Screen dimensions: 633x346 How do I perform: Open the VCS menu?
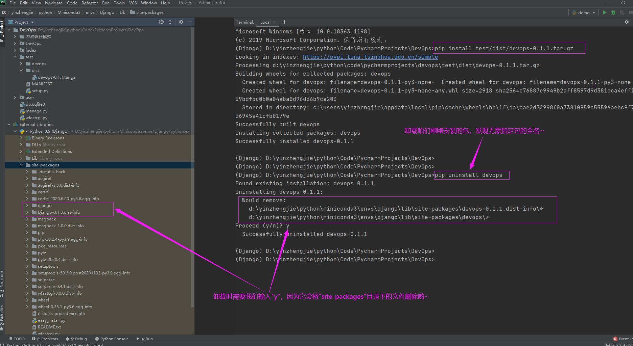pyautogui.click(x=133, y=3)
